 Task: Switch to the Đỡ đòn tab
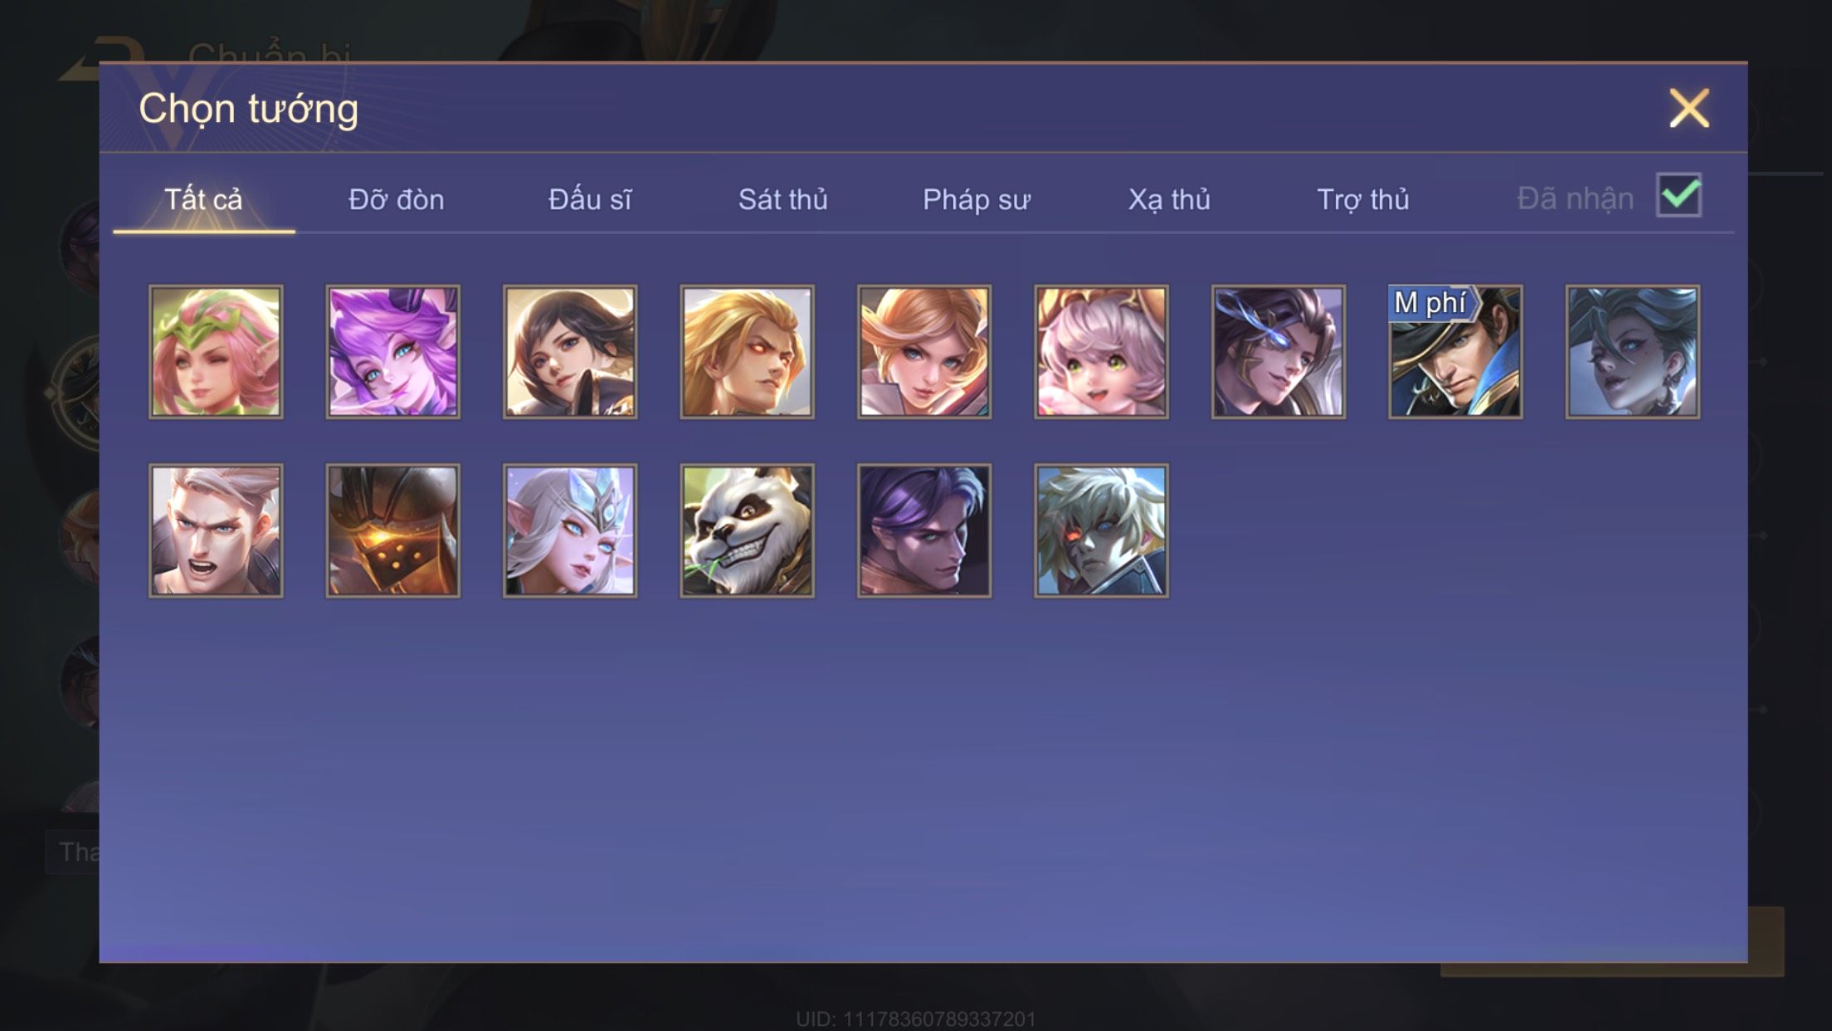(397, 199)
